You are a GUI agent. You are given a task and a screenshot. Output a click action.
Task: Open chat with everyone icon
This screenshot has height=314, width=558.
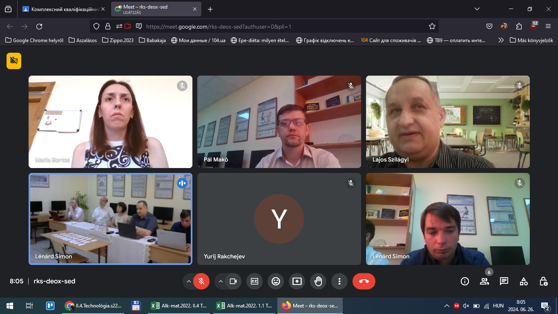504,281
